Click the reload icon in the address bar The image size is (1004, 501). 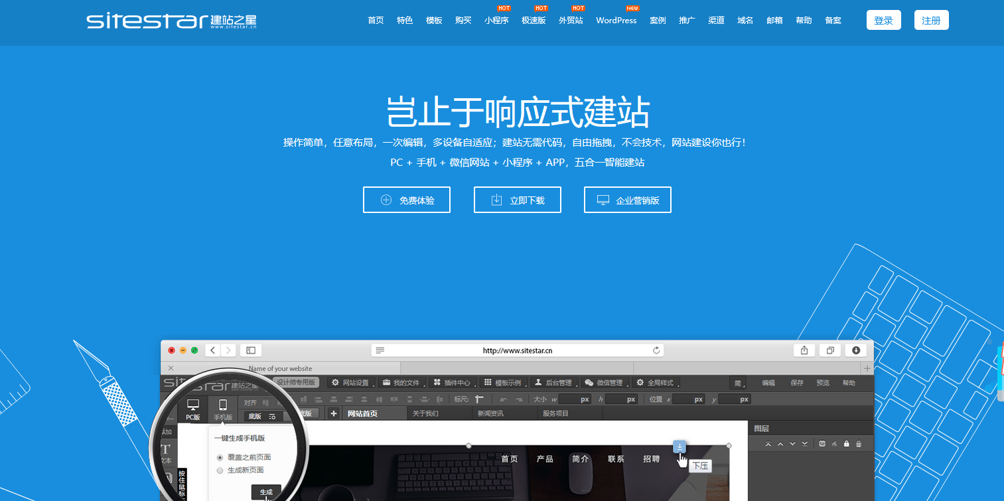point(657,350)
